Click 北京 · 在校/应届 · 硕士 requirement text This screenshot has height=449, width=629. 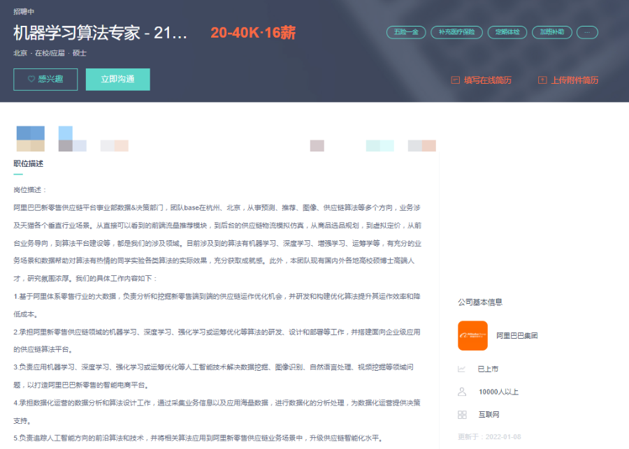tap(50, 53)
